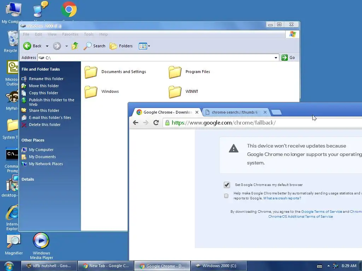The width and height of the screenshot is (362, 271).
Task: Click the Chrome URL address field
Action: point(262,122)
